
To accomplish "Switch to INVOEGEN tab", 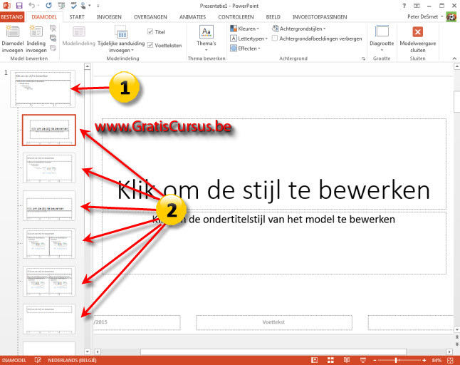I will [x=109, y=17].
